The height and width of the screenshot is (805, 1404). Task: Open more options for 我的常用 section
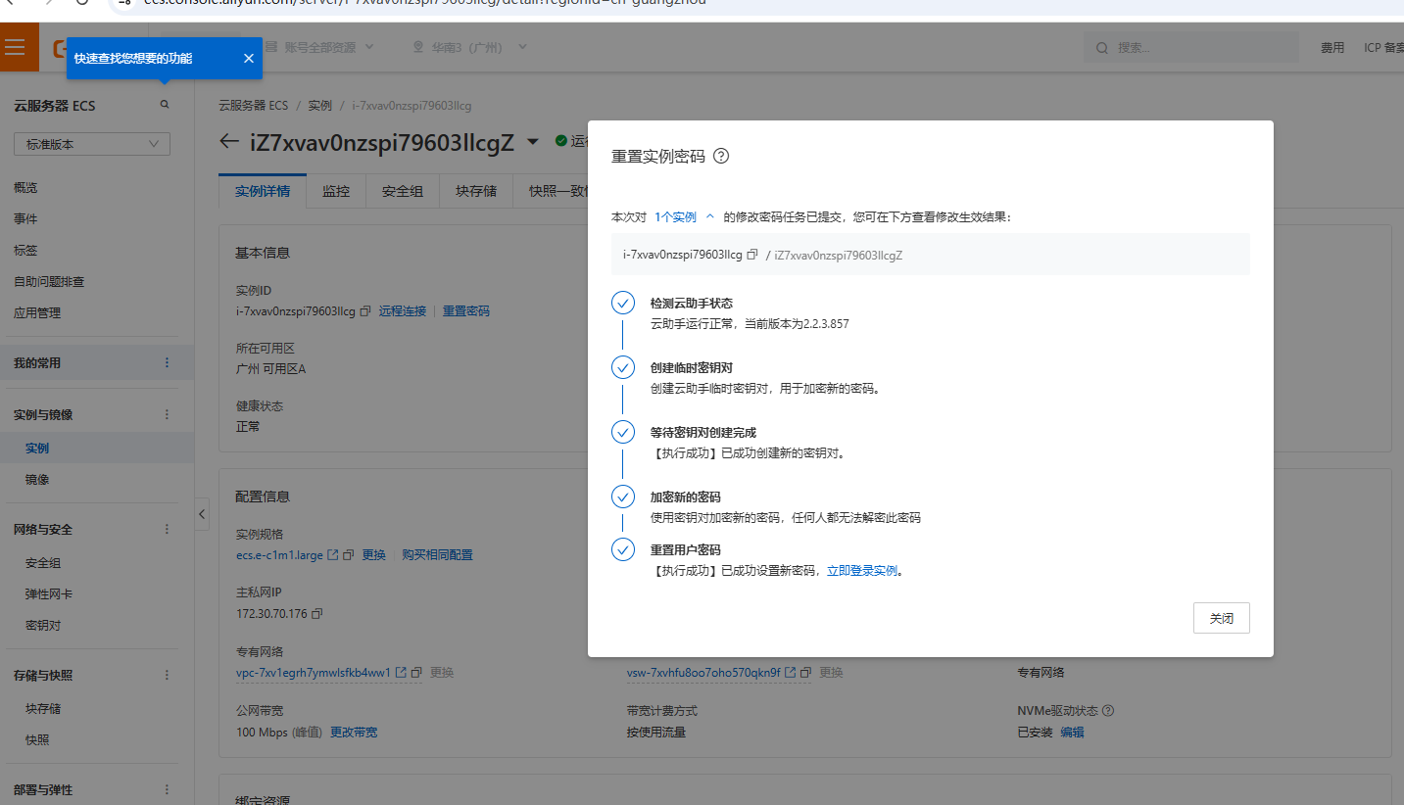tap(167, 362)
